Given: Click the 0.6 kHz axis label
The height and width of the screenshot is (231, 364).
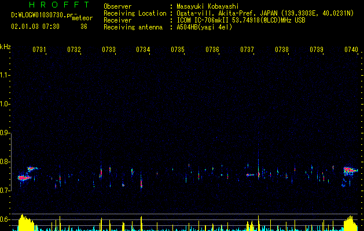Looking at the screenshot, I should pyautogui.click(x=5, y=219).
